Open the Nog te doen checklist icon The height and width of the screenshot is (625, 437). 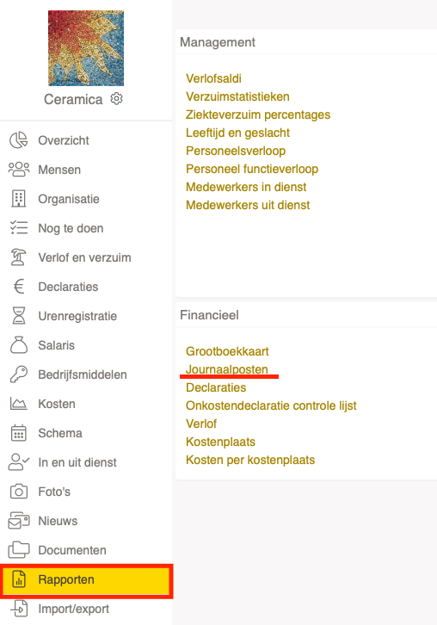tap(19, 228)
